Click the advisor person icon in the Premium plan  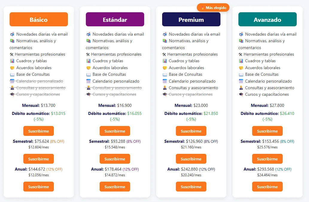[165, 88]
